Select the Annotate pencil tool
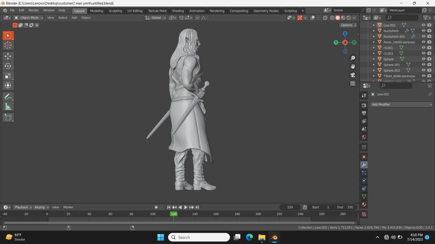 [8, 97]
